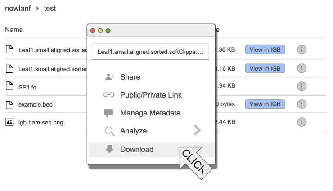Click the Download arrow icon
The width and height of the screenshot is (333, 191).
tap(109, 149)
